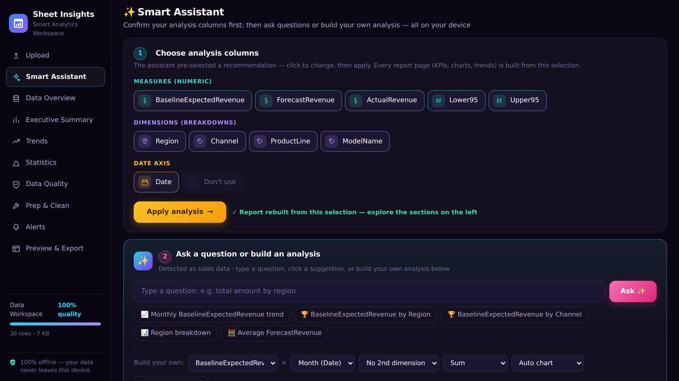Image resolution: width=679 pixels, height=381 pixels.
Task: Click the Prep & Clean wrench icon
Action: pyautogui.click(x=16, y=206)
